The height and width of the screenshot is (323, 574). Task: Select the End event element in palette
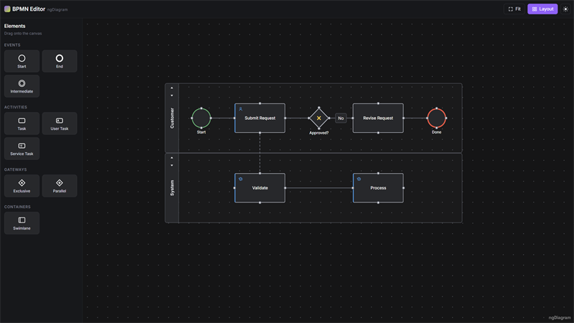point(60,61)
